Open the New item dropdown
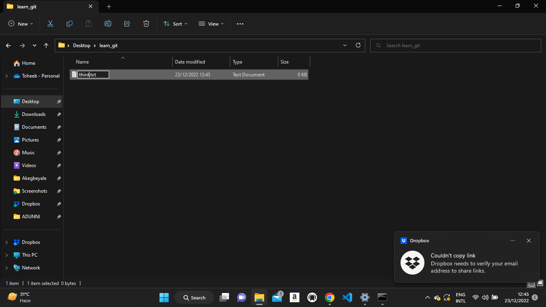Image resolution: width=546 pixels, height=307 pixels. pos(21,24)
